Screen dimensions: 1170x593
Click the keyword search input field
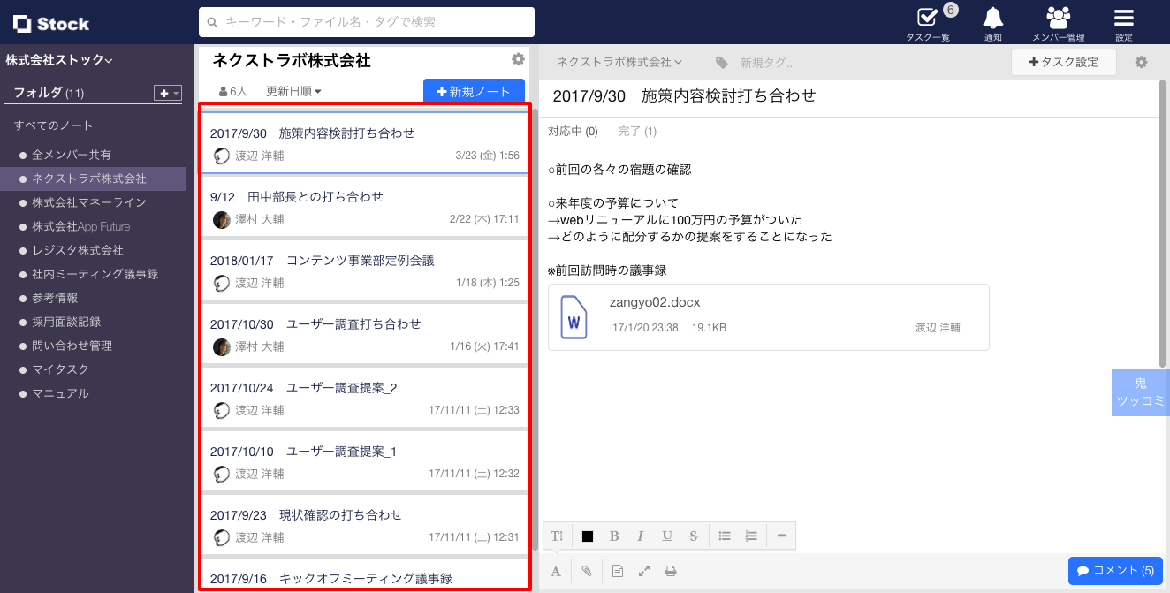[368, 21]
